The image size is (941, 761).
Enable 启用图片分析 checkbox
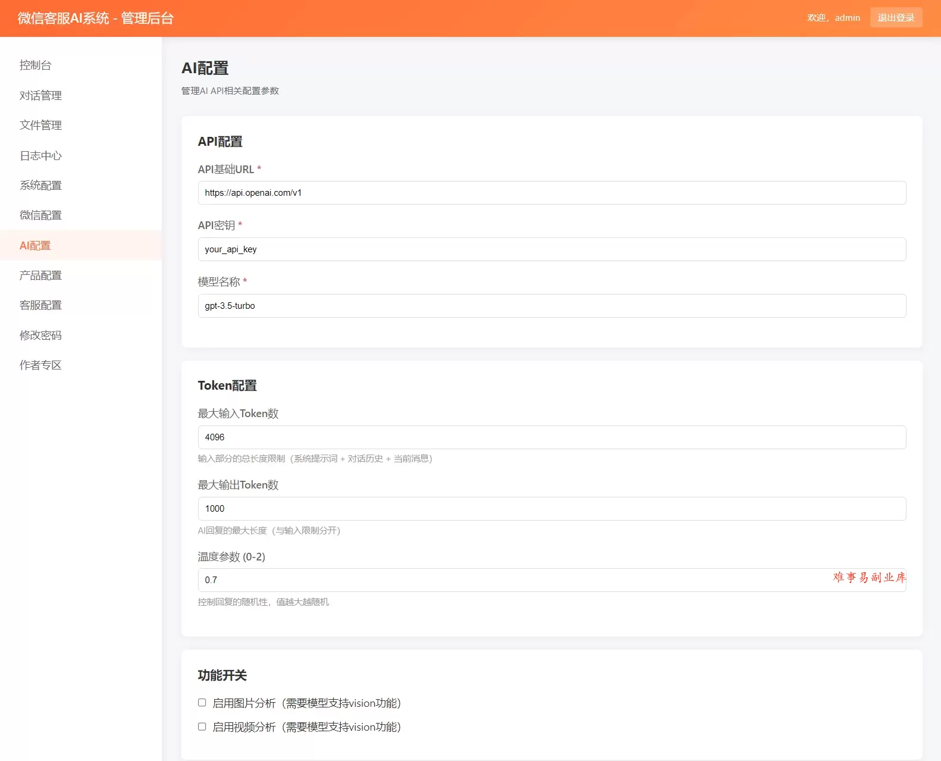coord(202,703)
